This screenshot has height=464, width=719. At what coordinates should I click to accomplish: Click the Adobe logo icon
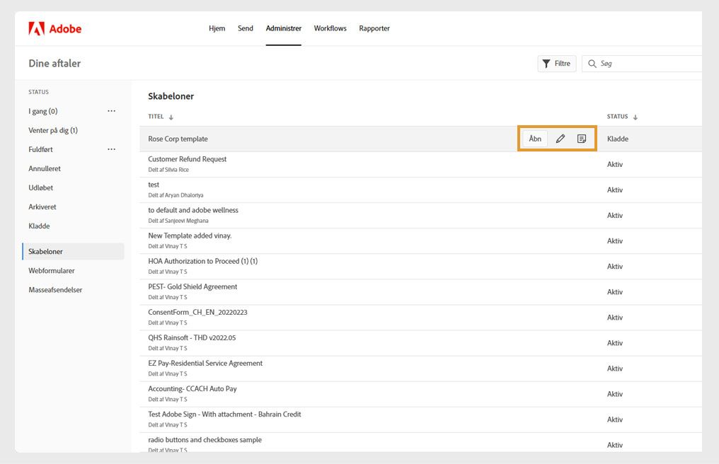pyautogui.click(x=37, y=29)
